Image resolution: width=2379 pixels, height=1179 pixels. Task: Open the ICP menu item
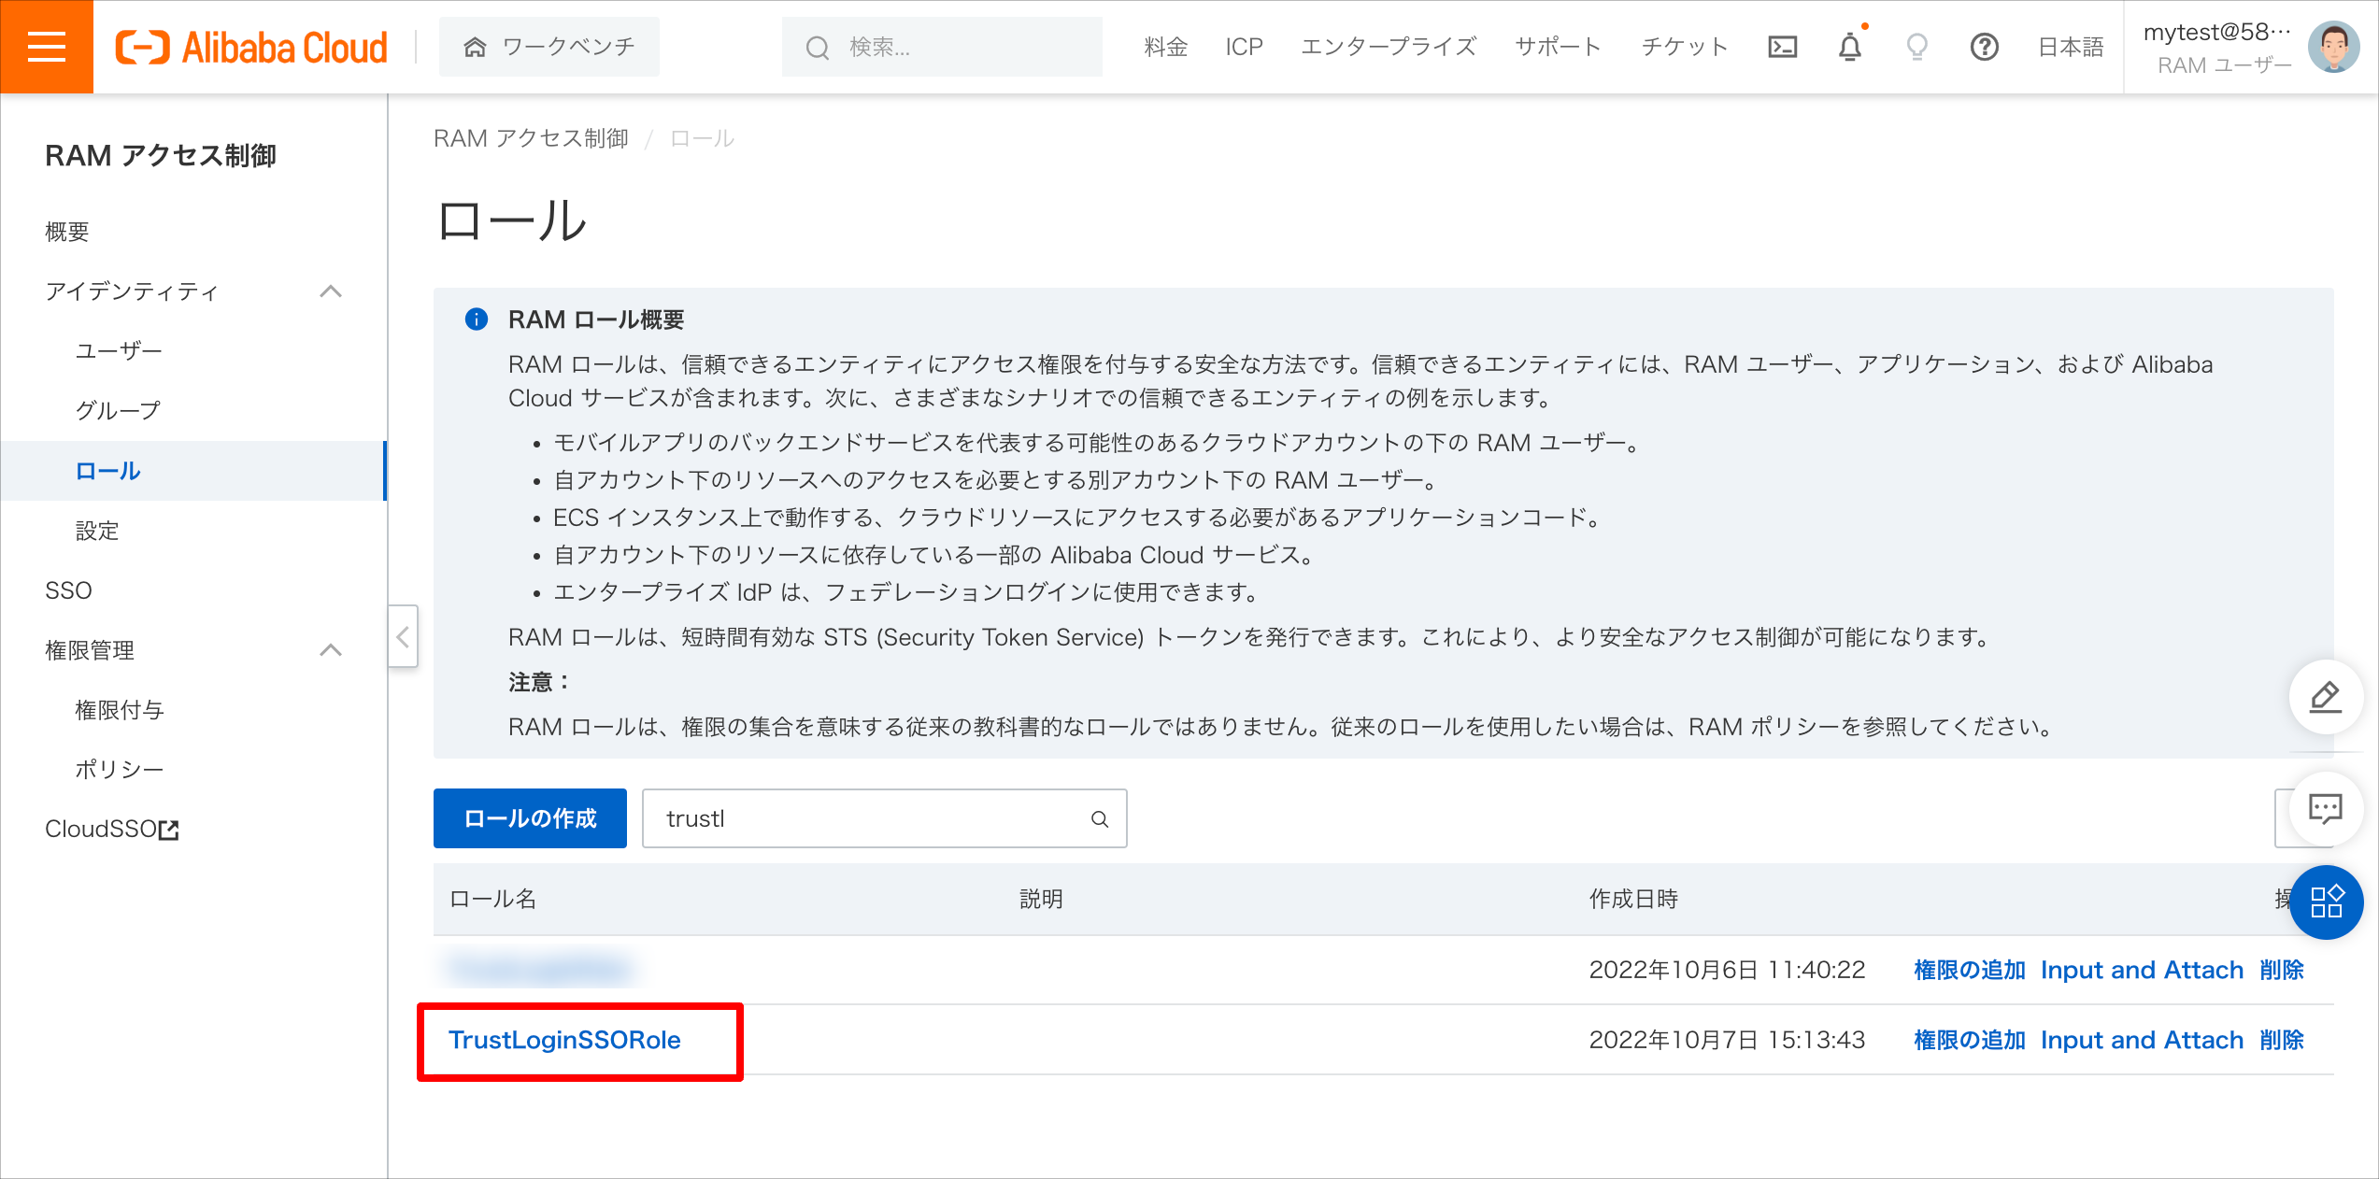1245,47
